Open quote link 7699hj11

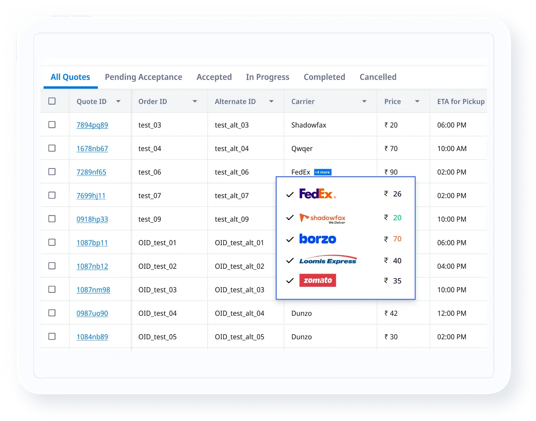tap(91, 196)
